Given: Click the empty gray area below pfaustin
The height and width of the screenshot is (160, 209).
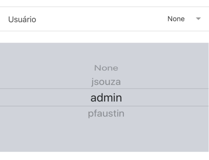Looking at the screenshot, I should [104, 135].
